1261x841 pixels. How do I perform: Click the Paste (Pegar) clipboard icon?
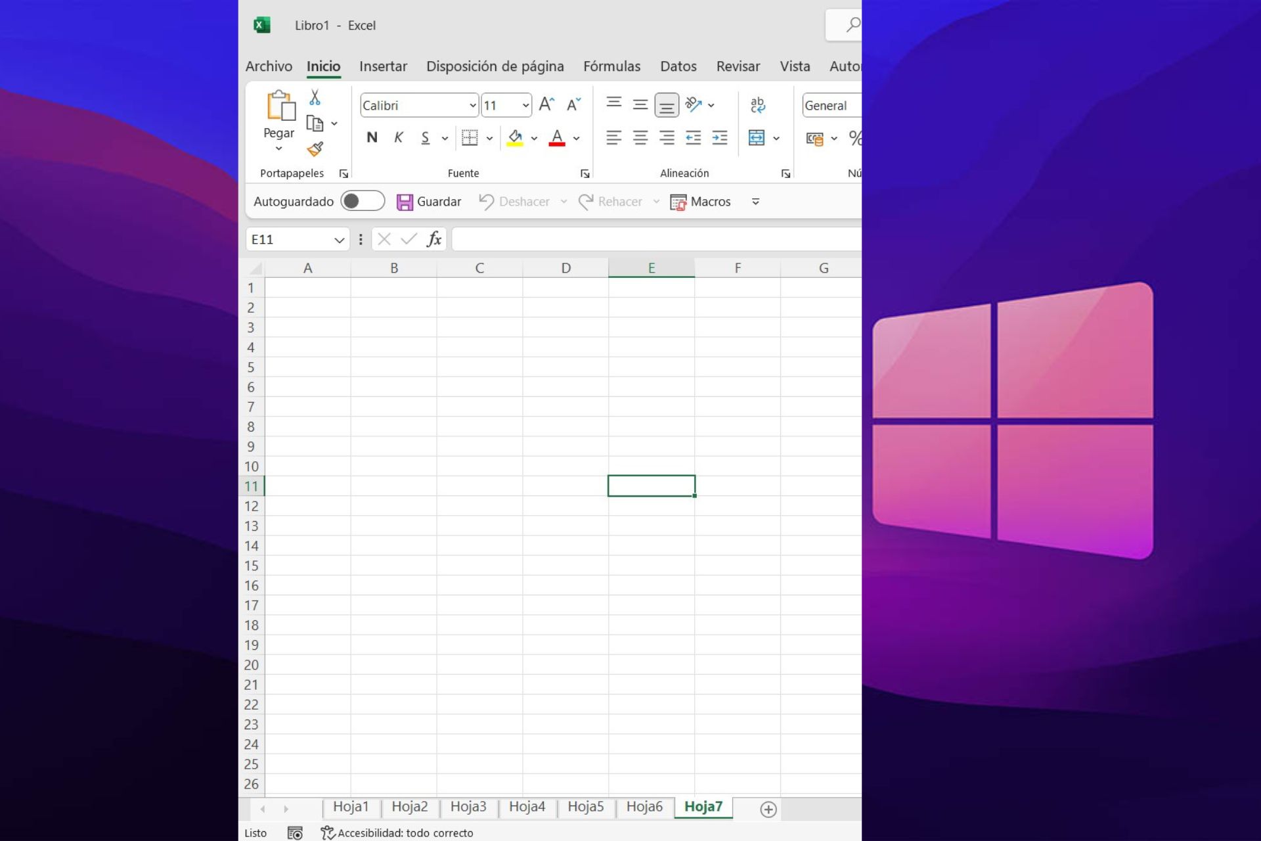click(280, 106)
